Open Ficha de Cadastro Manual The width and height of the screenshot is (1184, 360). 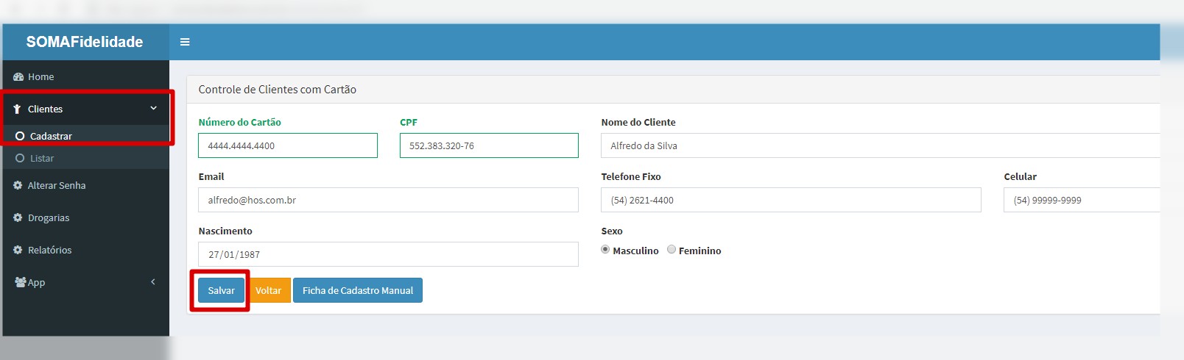click(357, 290)
